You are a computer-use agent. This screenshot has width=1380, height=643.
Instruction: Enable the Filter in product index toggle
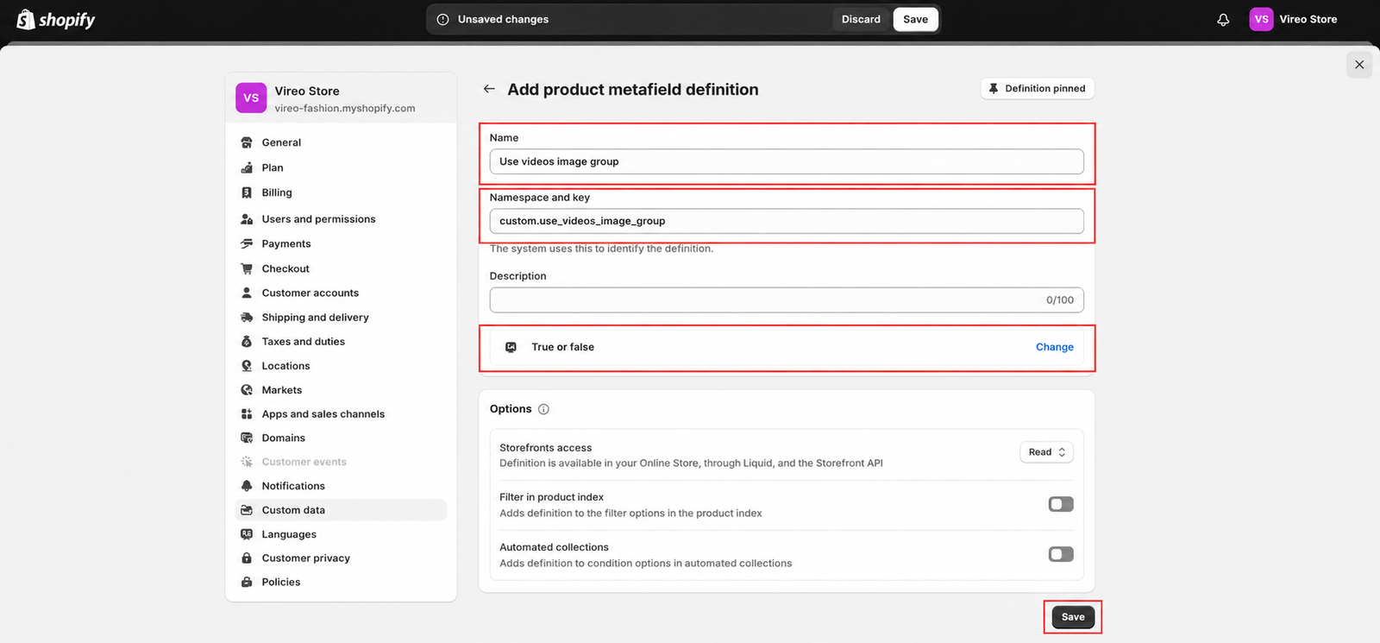click(x=1061, y=504)
